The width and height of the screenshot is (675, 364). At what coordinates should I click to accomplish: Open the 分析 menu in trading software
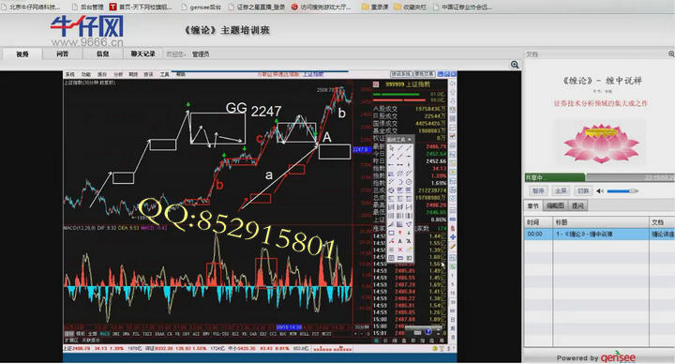click(117, 74)
